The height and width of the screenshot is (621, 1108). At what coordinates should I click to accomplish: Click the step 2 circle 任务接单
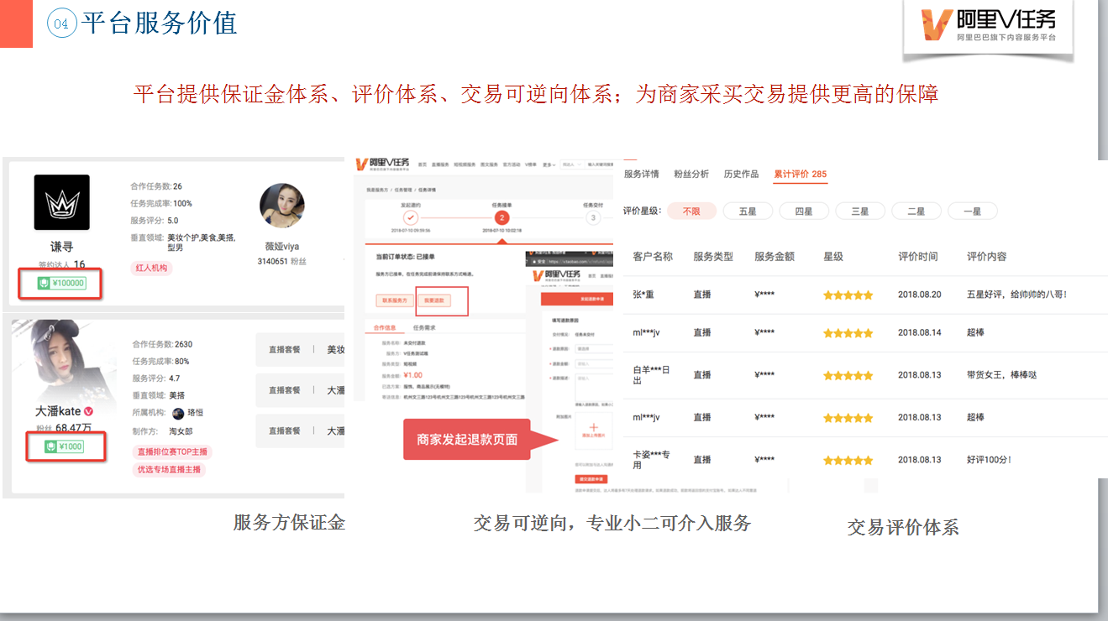pyautogui.click(x=502, y=217)
